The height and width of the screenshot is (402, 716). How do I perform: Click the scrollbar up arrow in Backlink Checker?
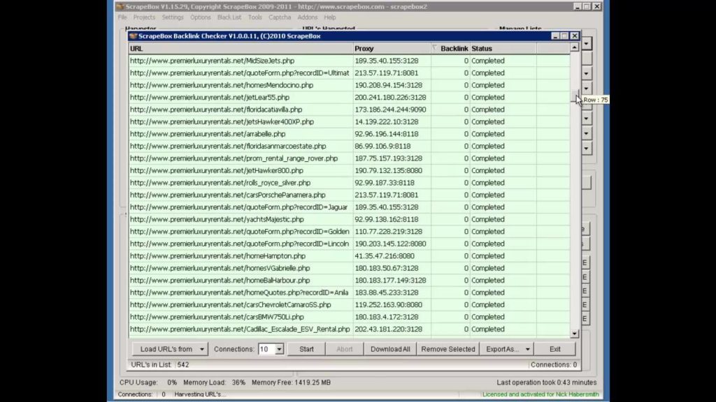click(575, 47)
